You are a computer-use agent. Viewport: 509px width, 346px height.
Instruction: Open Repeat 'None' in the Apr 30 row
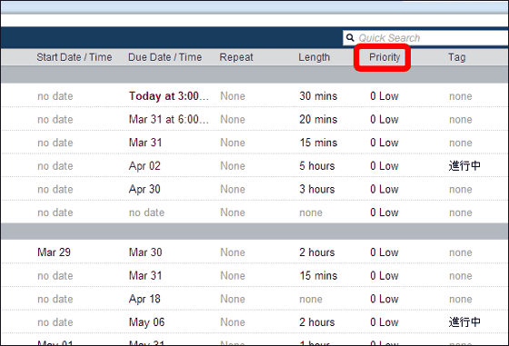coord(233,190)
